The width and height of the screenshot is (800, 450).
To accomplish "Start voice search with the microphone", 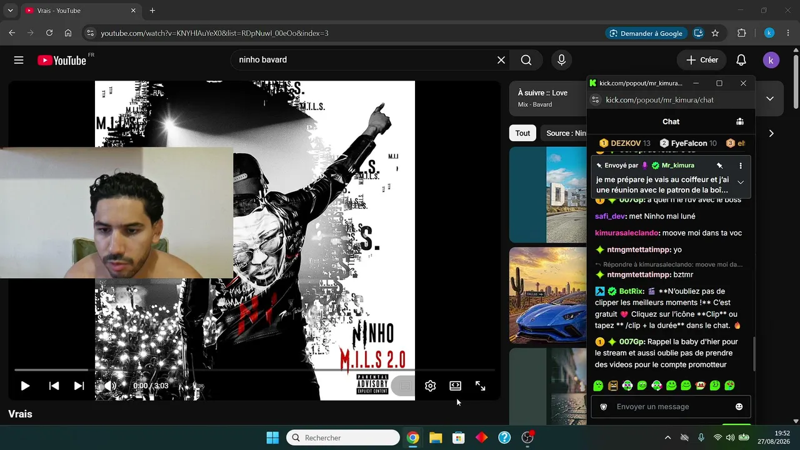I will pyautogui.click(x=561, y=60).
